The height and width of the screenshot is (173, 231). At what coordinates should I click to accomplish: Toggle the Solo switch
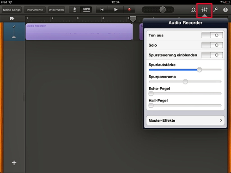pyautogui.click(x=212, y=45)
